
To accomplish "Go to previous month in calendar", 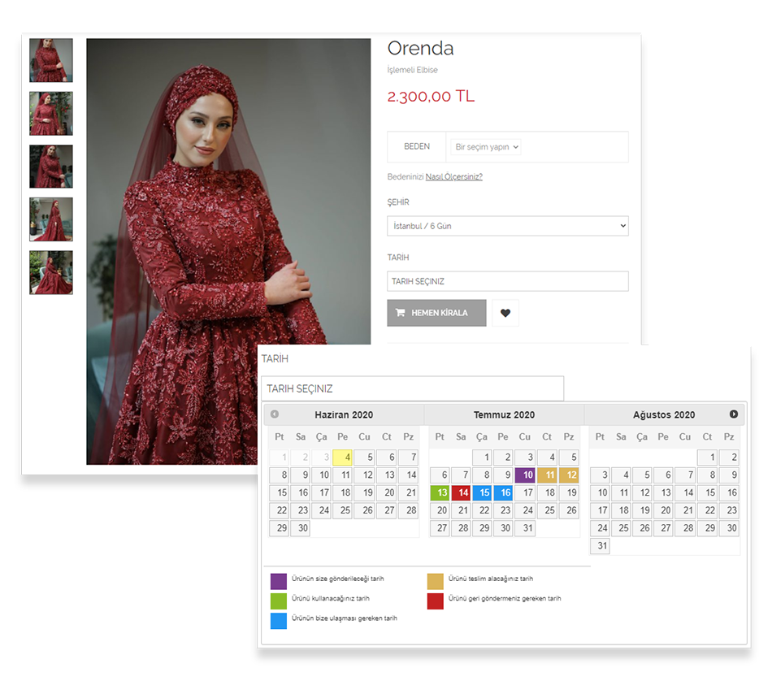I will pyautogui.click(x=275, y=414).
